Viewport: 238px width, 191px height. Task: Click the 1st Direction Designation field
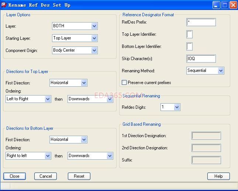click(x=206, y=136)
